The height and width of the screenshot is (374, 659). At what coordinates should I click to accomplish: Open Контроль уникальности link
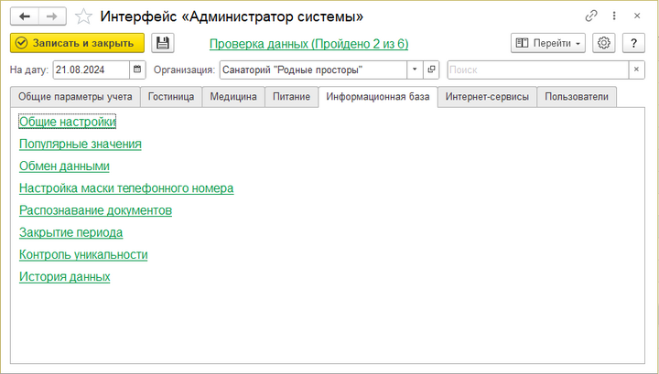click(83, 255)
